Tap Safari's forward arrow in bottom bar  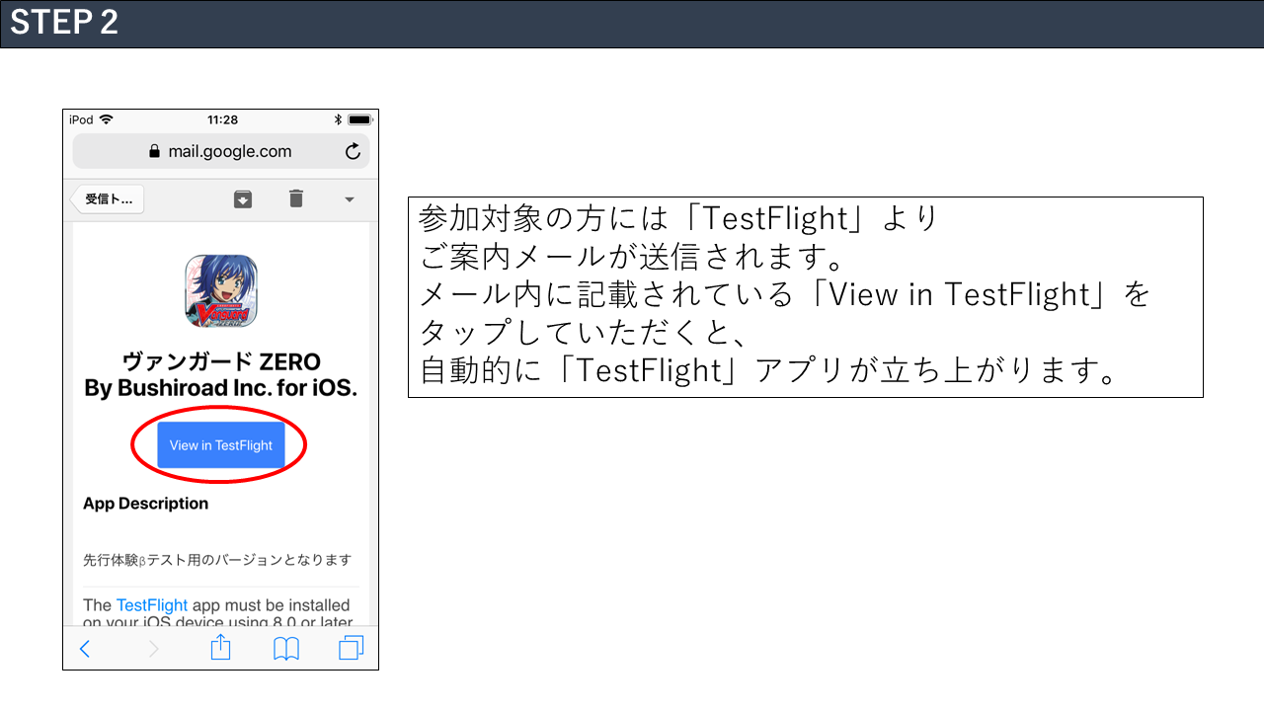[x=153, y=649]
